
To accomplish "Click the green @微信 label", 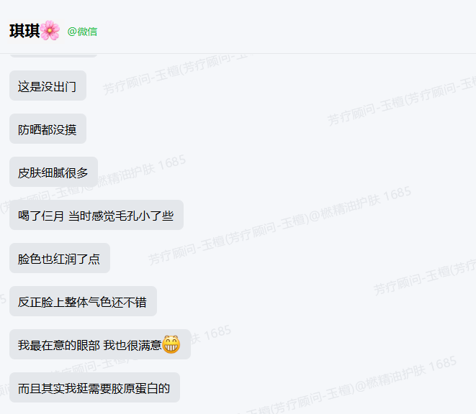I will (x=82, y=32).
